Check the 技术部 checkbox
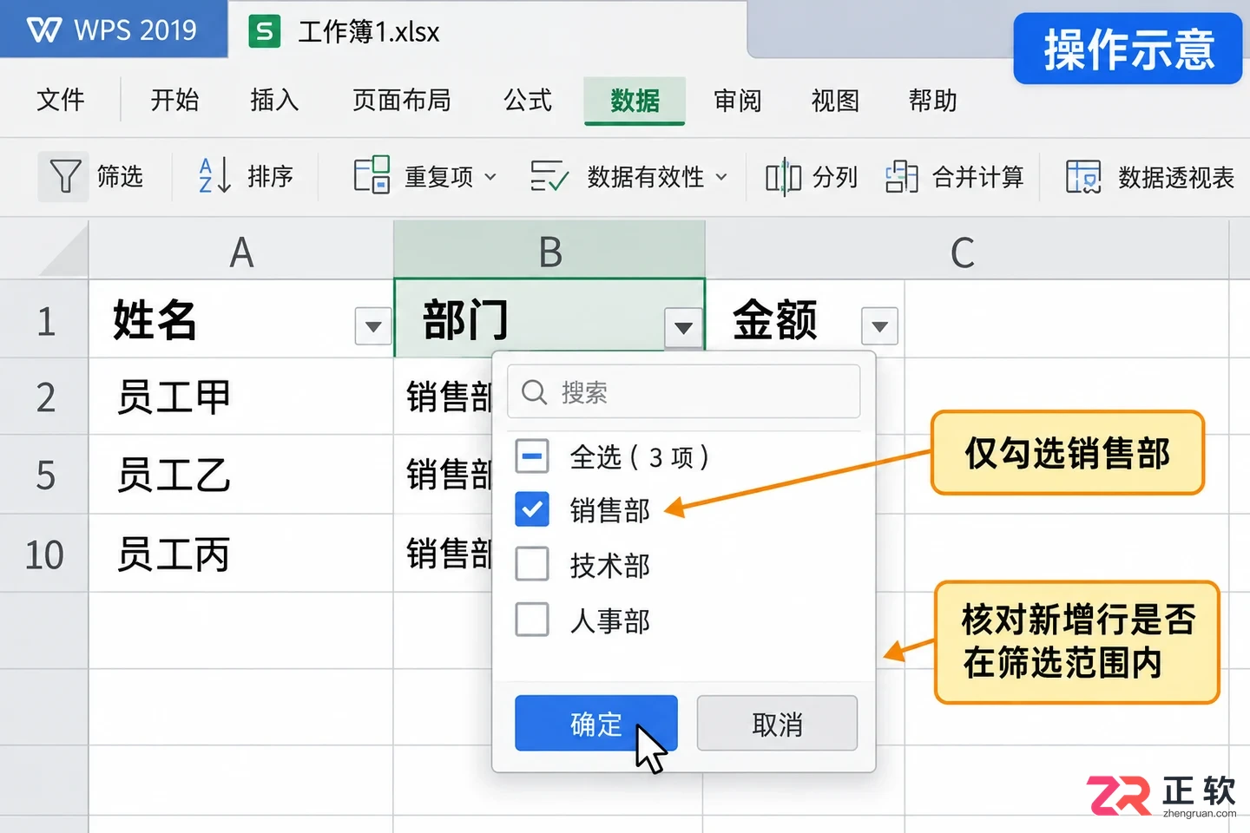1250x833 pixels. tap(532, 564)
